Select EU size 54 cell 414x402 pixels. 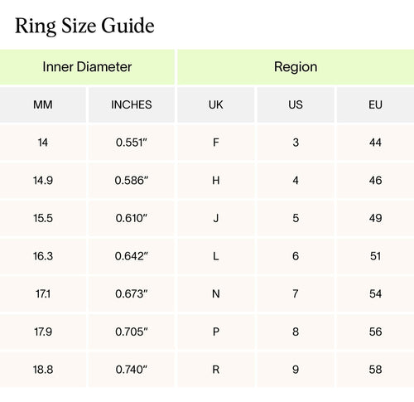click(x=375, y=293)
